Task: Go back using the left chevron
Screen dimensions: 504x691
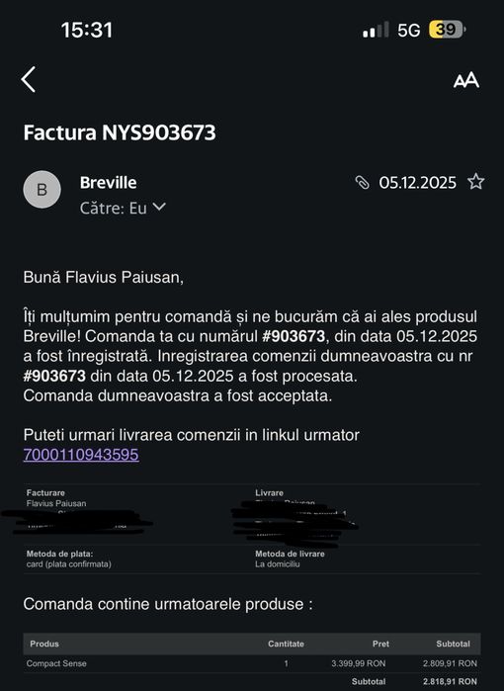Action: (x=29, y=80)
